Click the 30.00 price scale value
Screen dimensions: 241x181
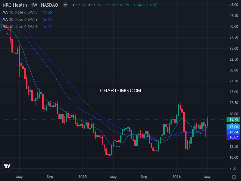click(x=234, y=70)
